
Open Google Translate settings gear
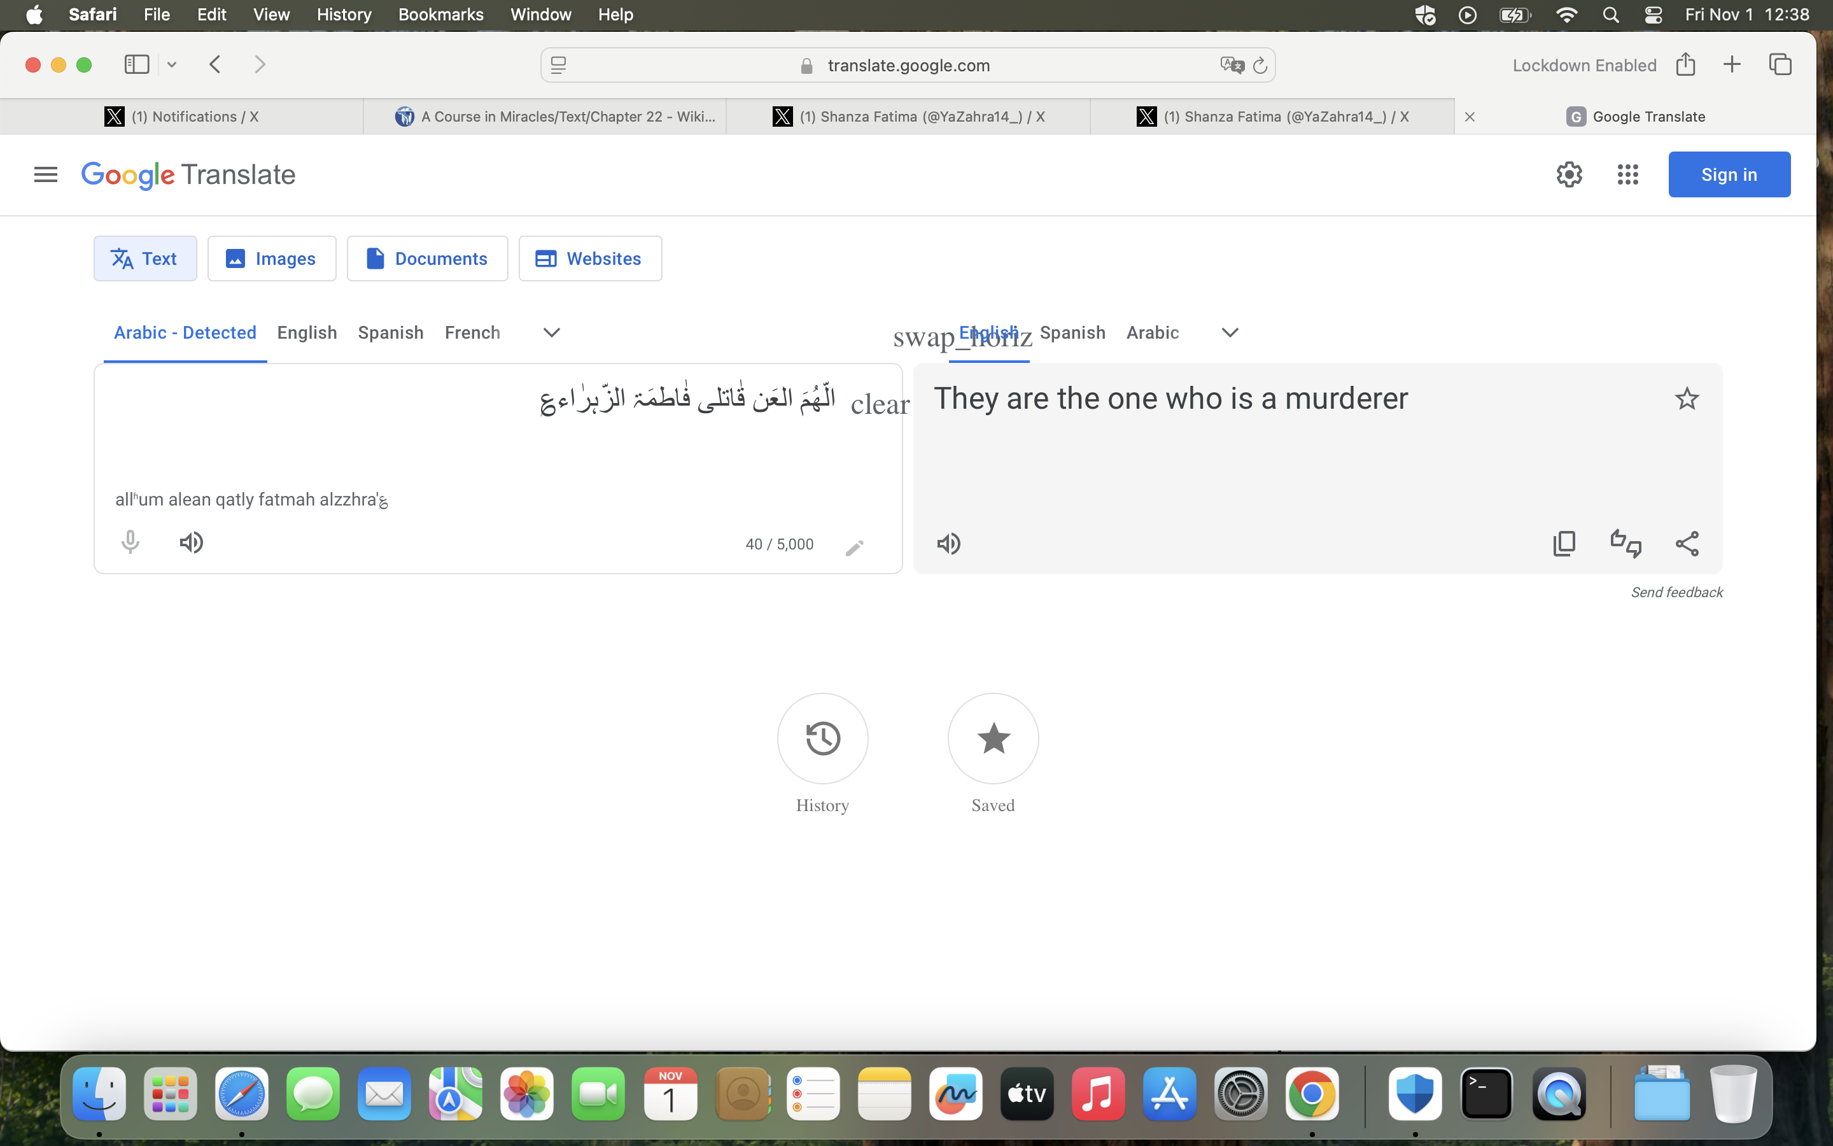[x=1569, y=174]
